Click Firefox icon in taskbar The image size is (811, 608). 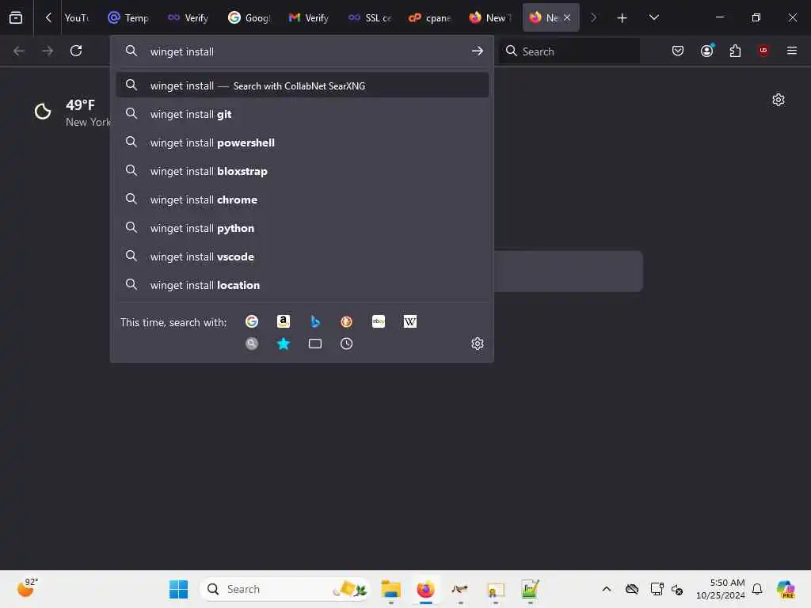tap(425, 589)
